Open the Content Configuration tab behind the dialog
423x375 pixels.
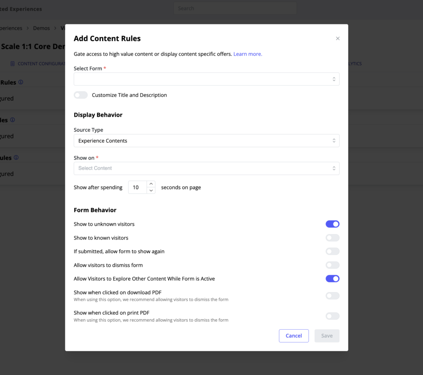38,64
